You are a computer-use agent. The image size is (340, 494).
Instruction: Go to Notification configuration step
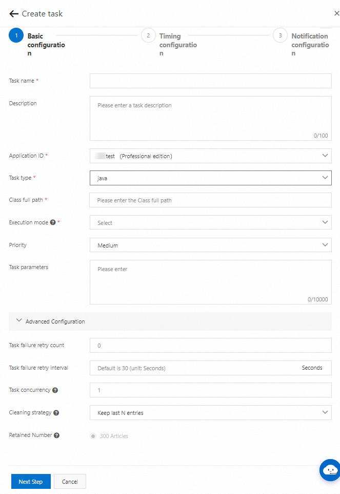coord(280,35)
